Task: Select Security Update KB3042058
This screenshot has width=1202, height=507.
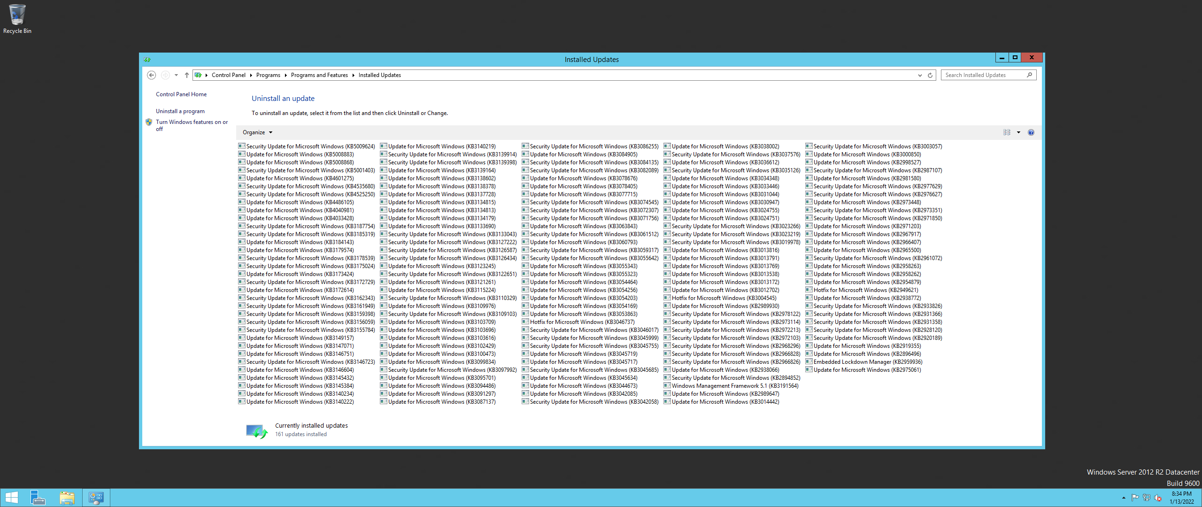Action: [x=591, y=402]
